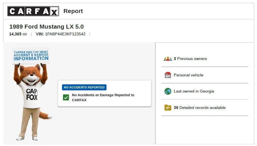This screenshot has width=257, height=146.
Task: Click the yellow detailed records folder icon
Action: [x=168, y=108]
